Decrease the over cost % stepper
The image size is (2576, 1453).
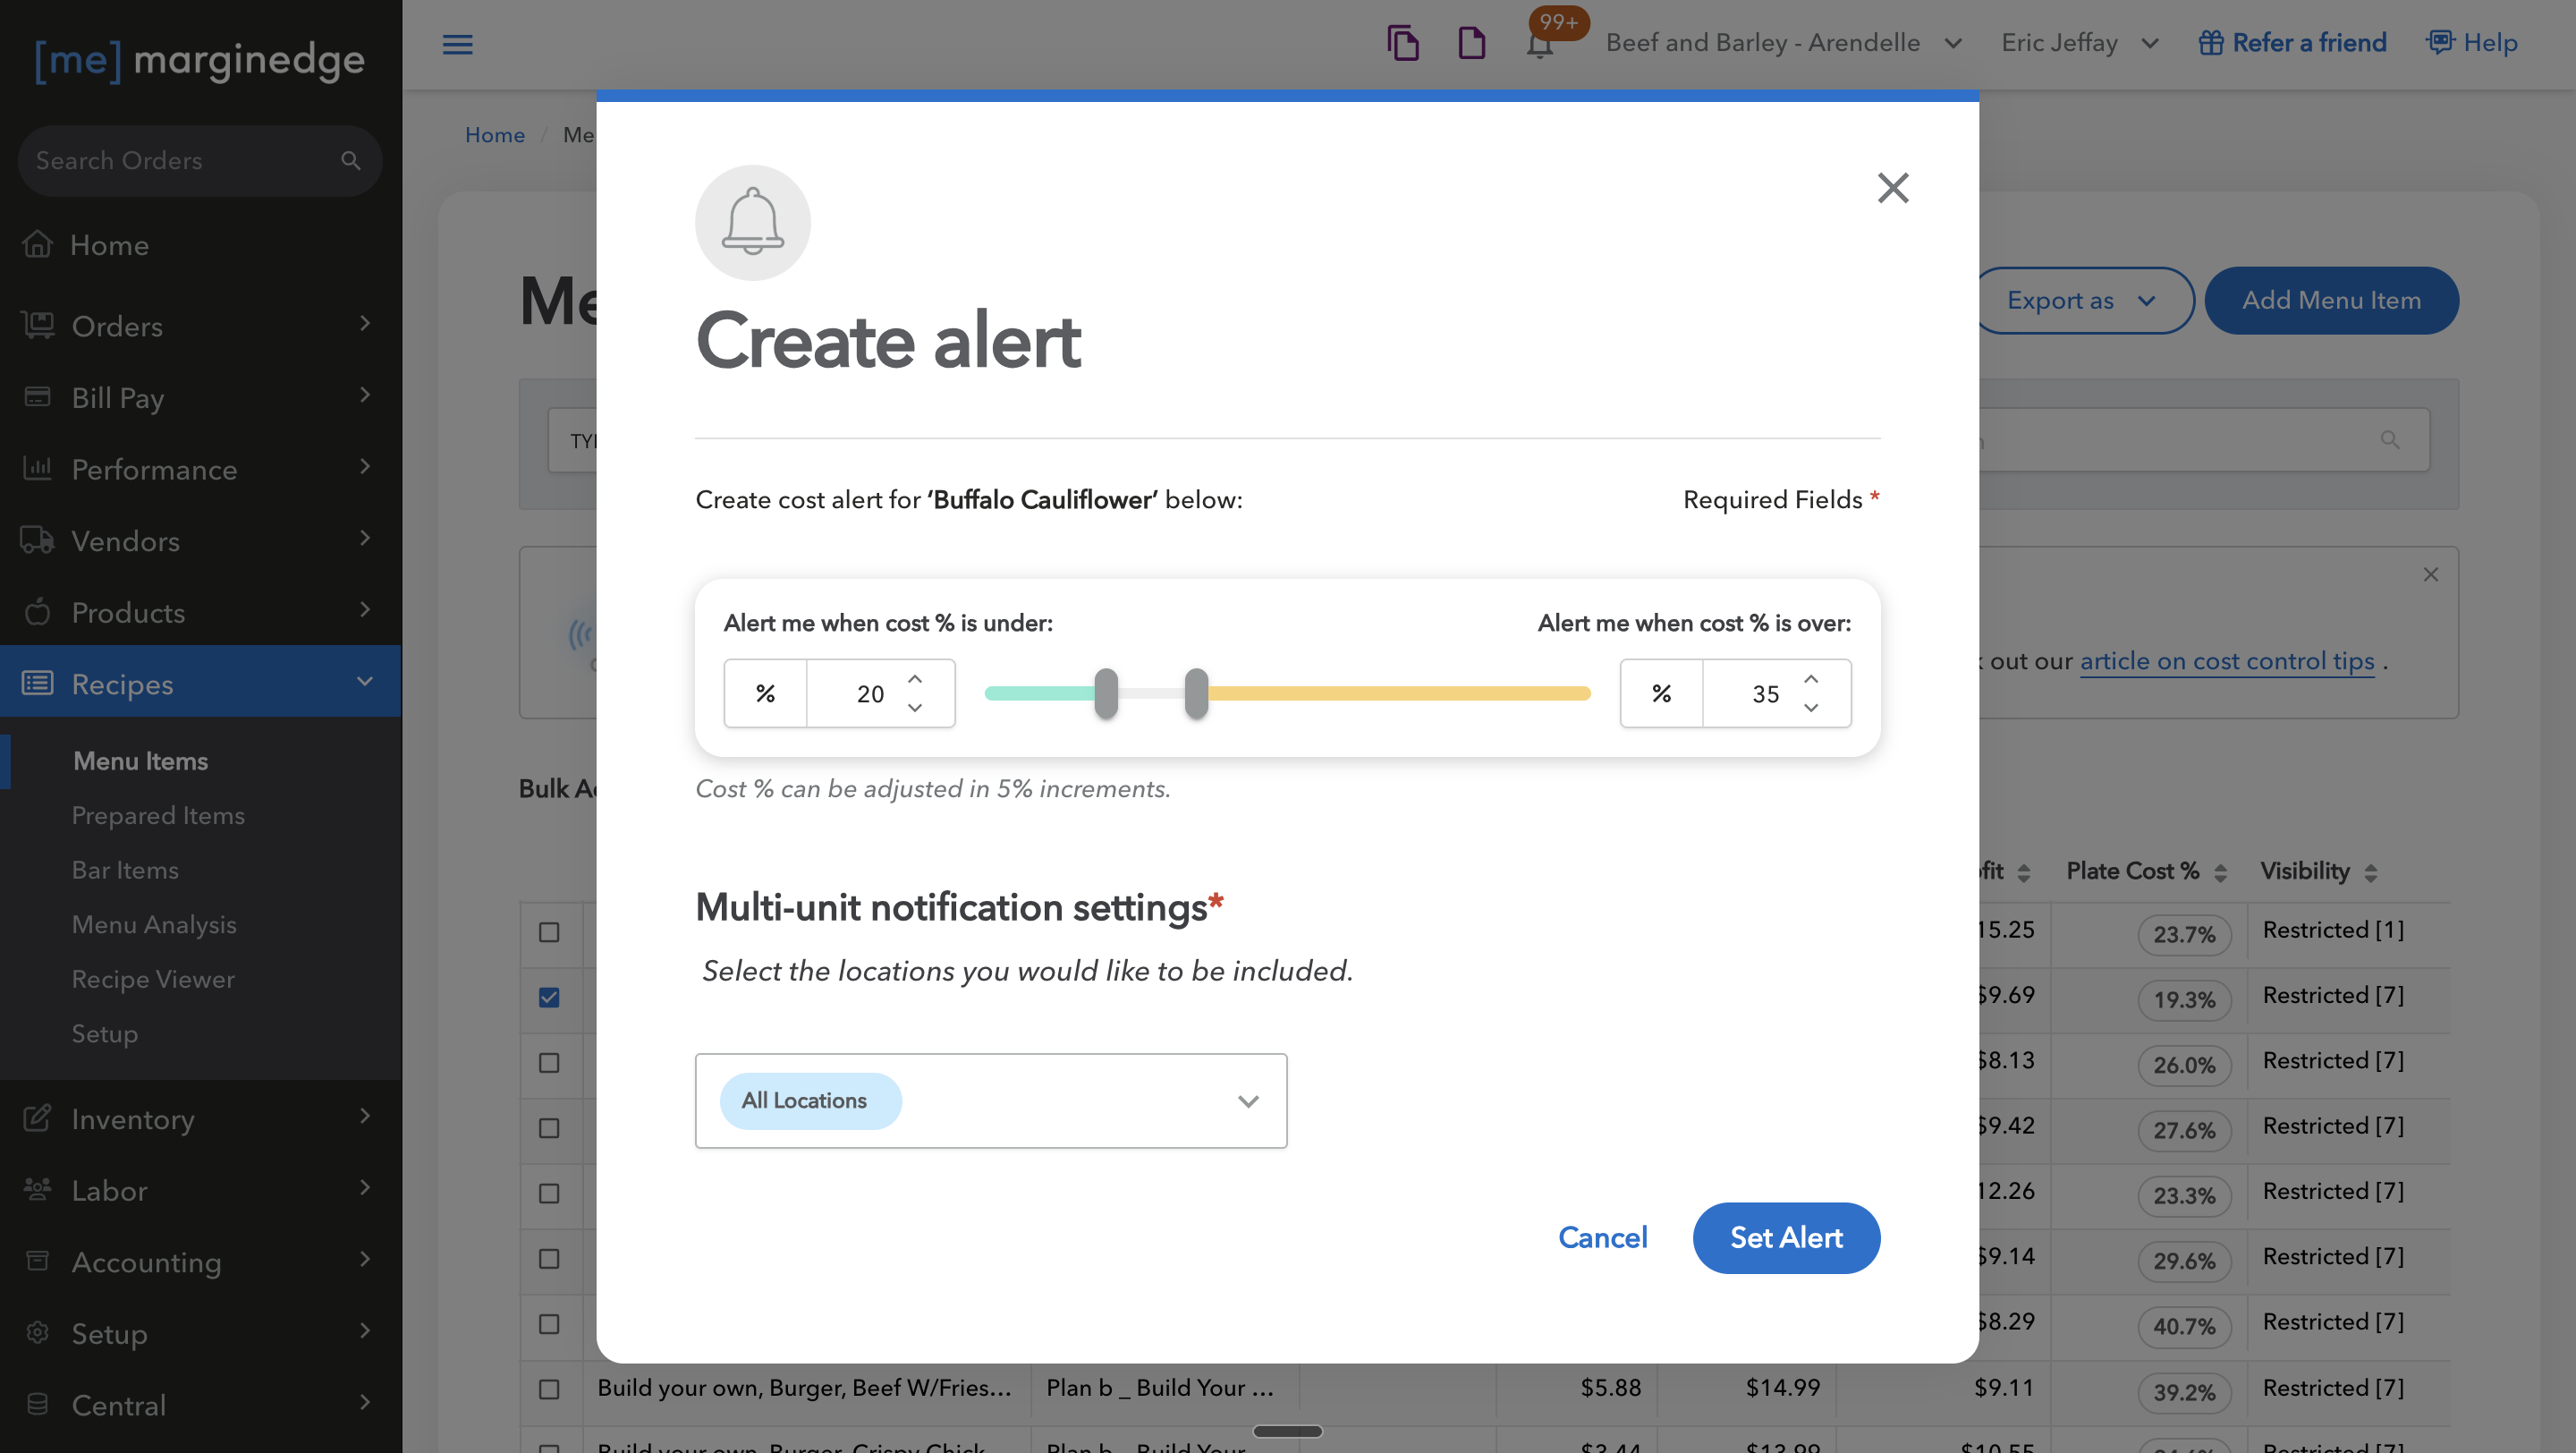(1810, 708)
